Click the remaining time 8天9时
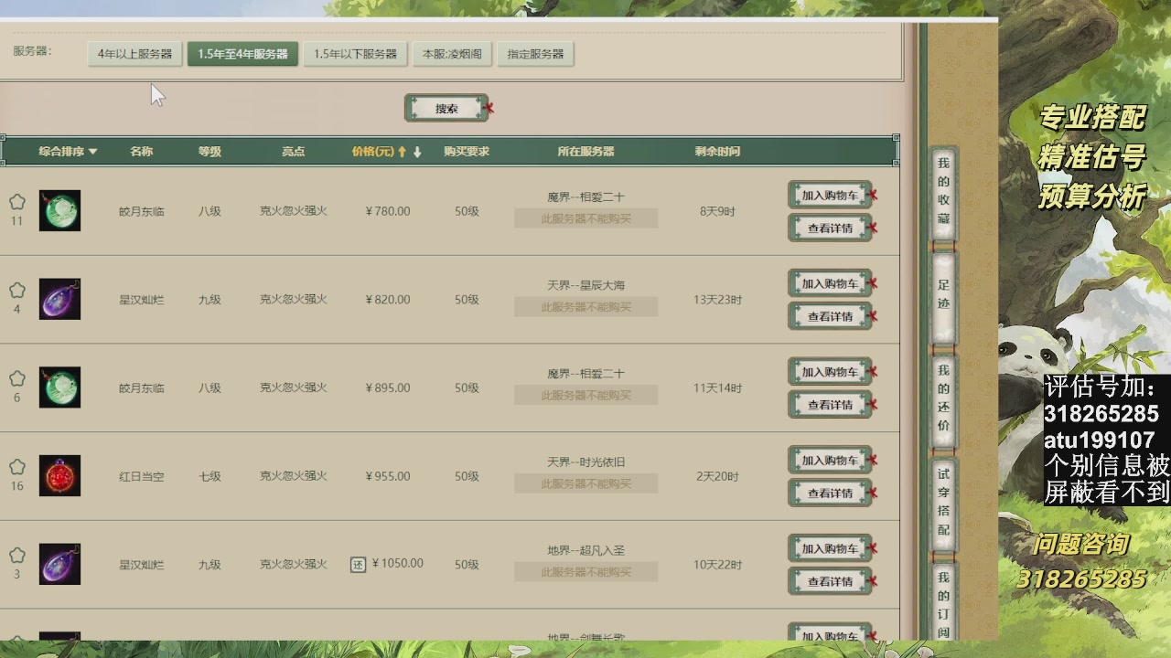Screen dimensions: 1171x658 (717, 211)
